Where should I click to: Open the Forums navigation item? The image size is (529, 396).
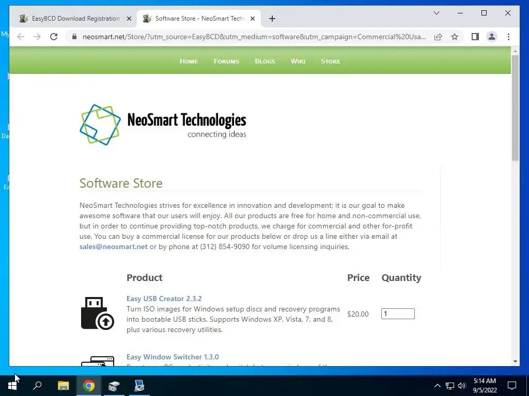226,61
